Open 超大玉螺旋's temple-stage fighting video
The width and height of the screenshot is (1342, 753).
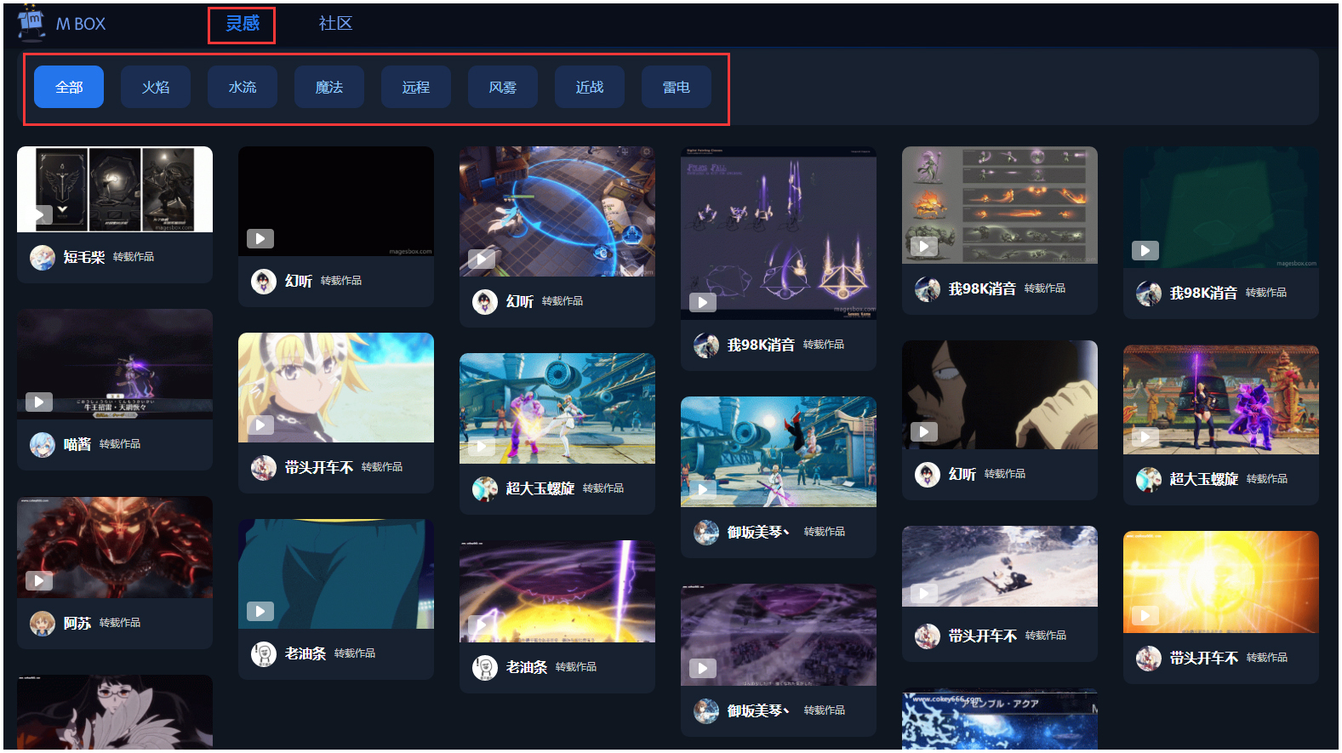pyautogui.click(x=1221, y=400)
